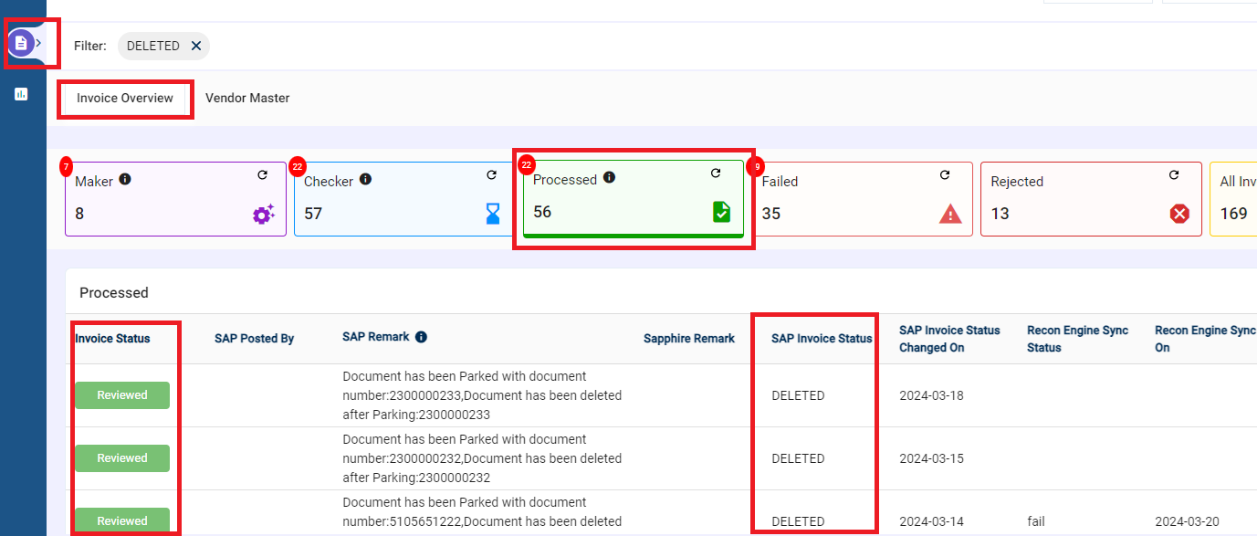Sort by Sapphire Remark column header
1257x536 pixels.
689,338
